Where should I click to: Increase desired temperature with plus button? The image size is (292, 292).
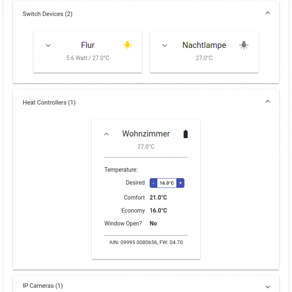coord(180,183)
